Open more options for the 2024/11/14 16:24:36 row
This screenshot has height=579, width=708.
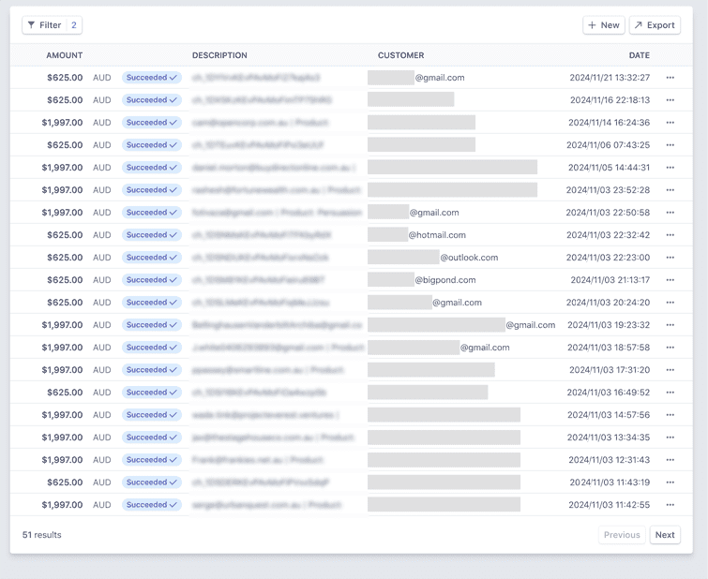point(670,123)
